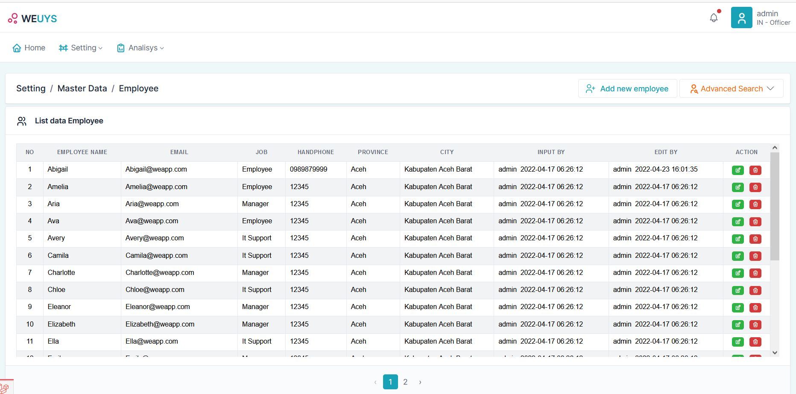The image size is (796, 394).
Task: Click the notification bell icon
Action: tap(714, 18)
